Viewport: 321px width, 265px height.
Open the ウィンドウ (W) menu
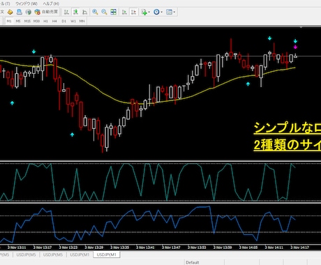[27, 3]
